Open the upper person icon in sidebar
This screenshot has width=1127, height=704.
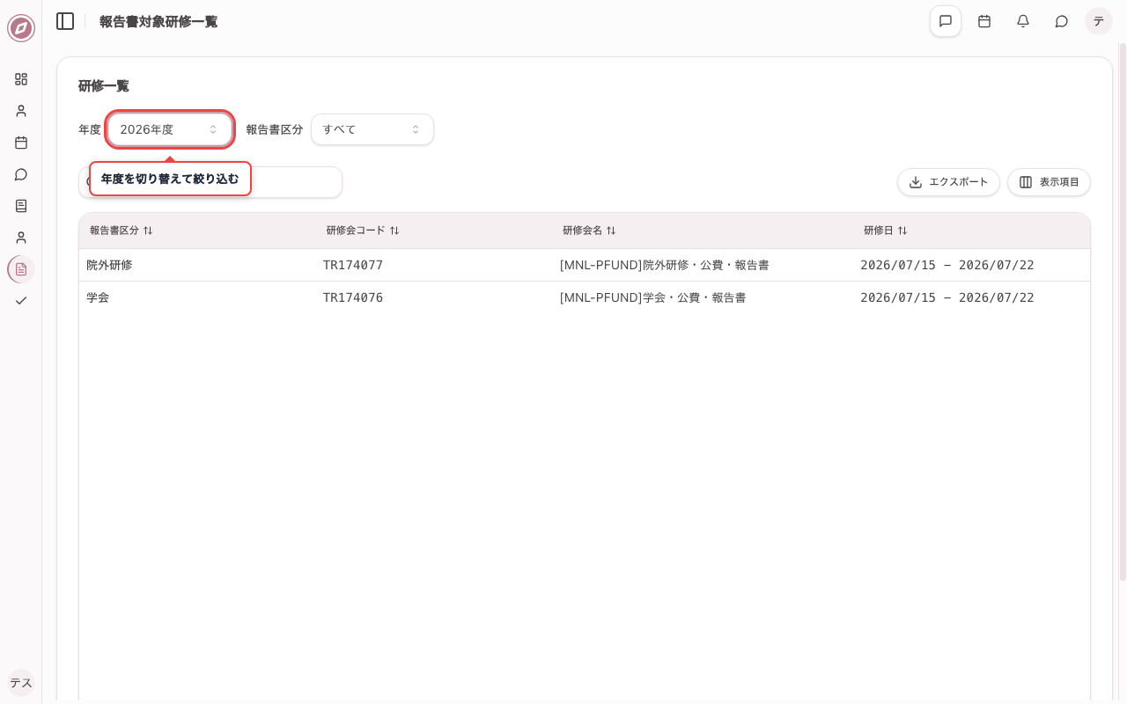pos(21,111)
